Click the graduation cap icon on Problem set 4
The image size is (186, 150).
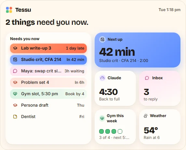[x=15, y=82]
